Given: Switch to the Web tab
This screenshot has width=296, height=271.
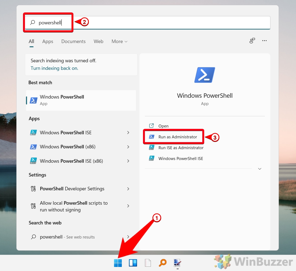Looking at the screenshot, I should click(99, 41).
